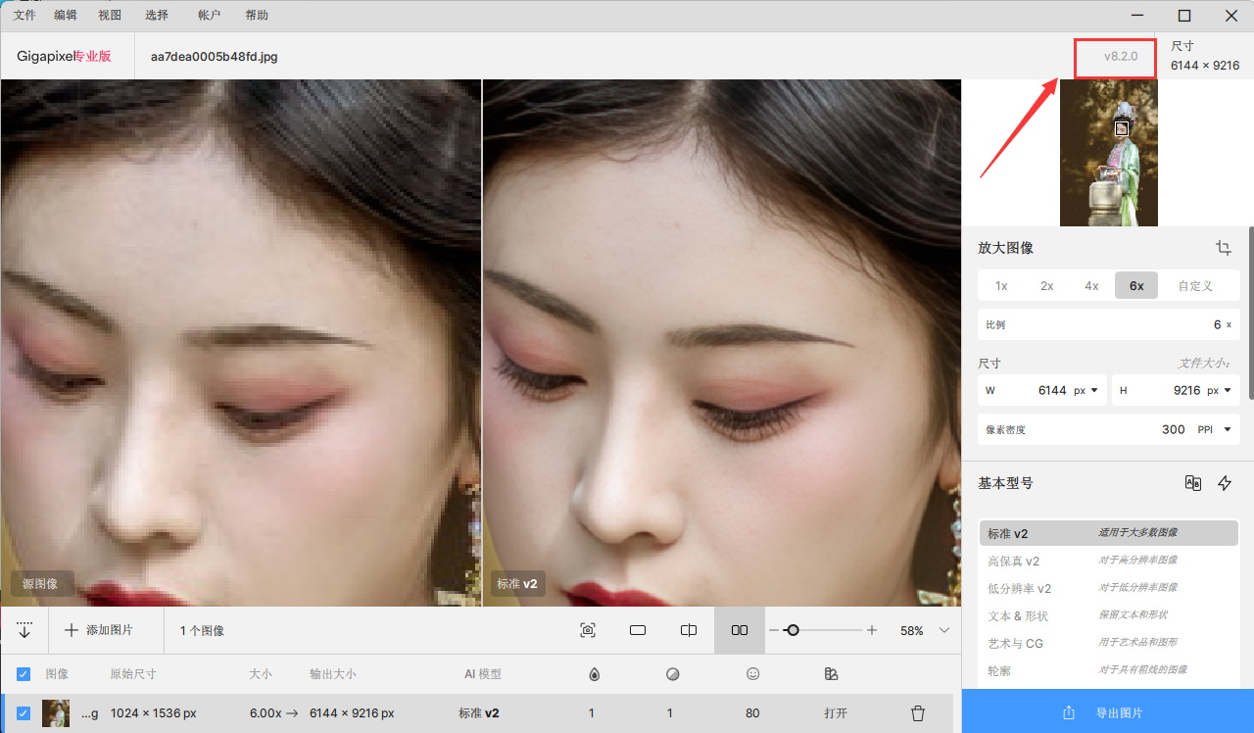Select 4x upscale factor
This screenshot has height=733, width=1254.
[1091, 286]
